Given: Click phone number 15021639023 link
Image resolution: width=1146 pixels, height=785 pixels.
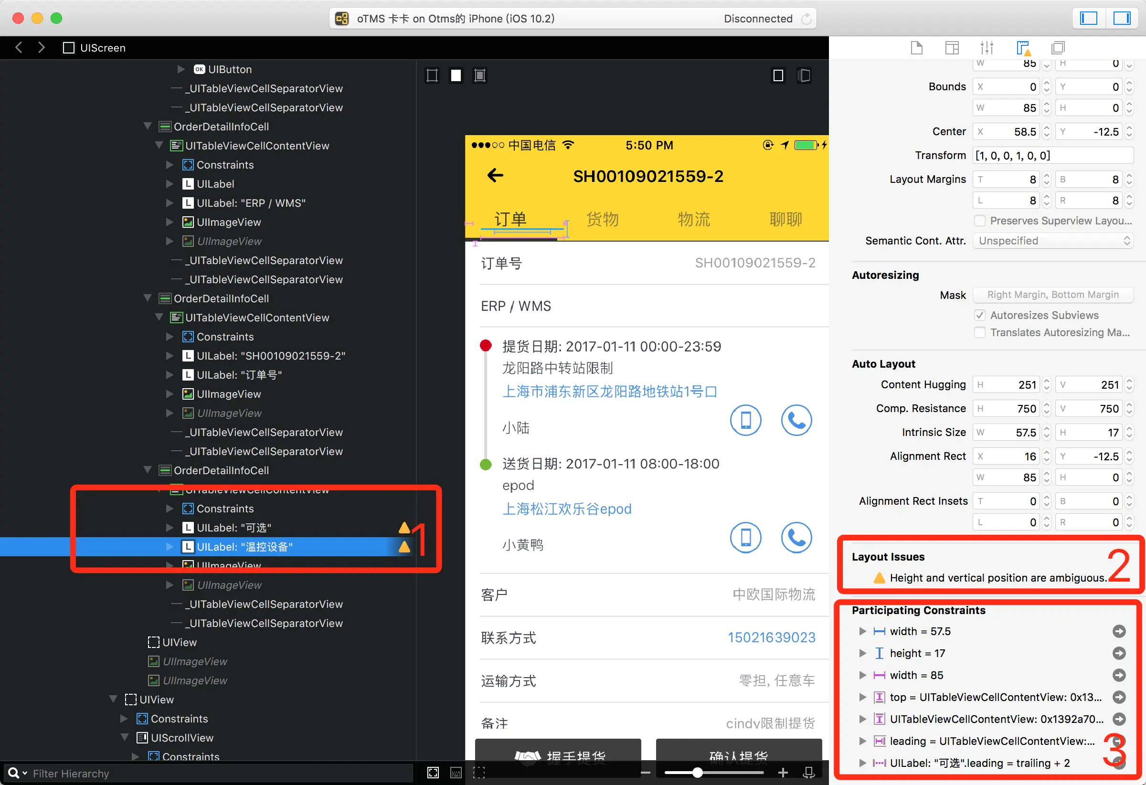Looking at the screenshot, I should point(771,637).
